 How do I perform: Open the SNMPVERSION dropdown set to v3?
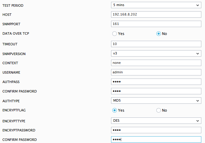click(156, 54)
